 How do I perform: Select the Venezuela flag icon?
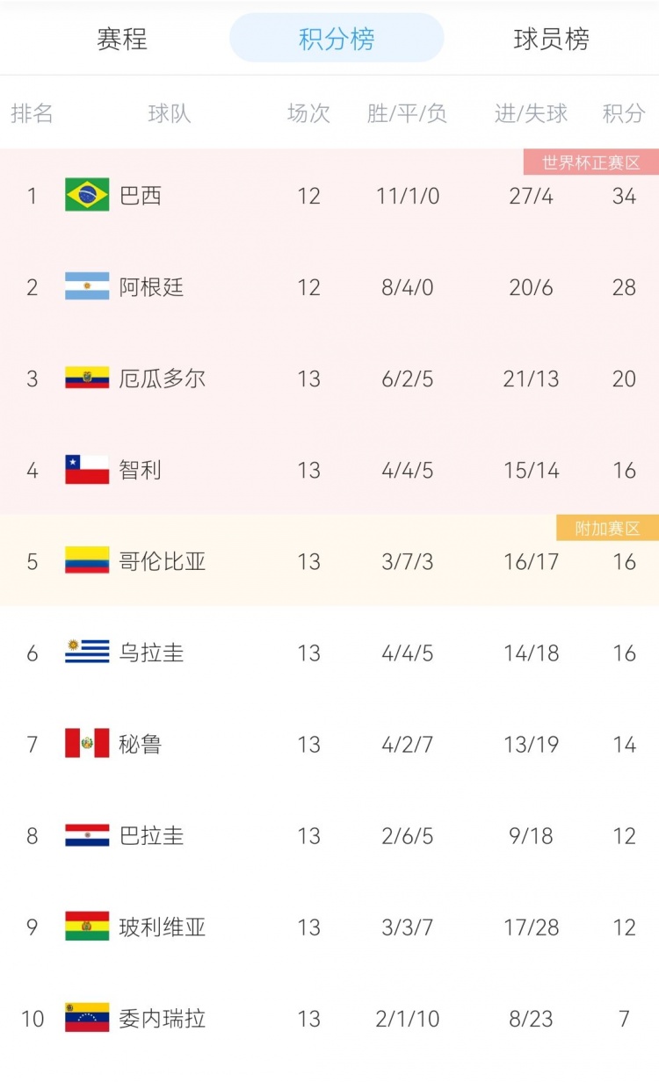click(x=87, y=1018)
